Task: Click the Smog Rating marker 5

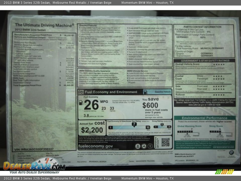Action: [x=162, y=125]
